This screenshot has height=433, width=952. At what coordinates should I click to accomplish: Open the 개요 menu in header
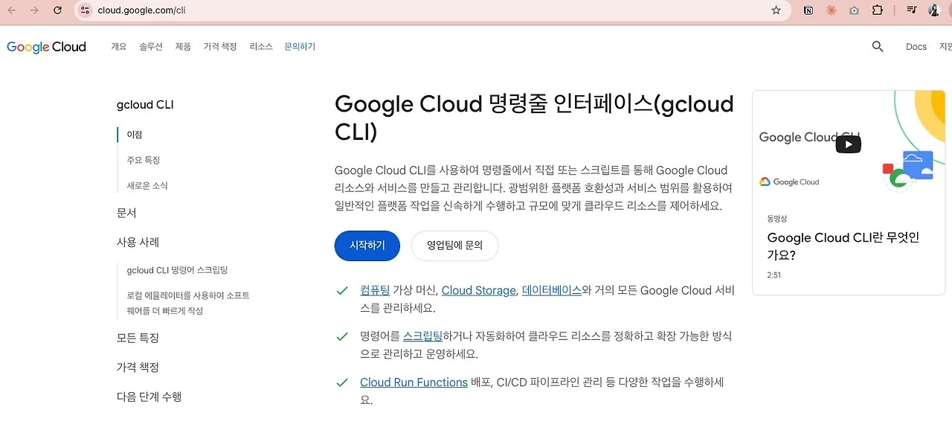tap(119, 47)
